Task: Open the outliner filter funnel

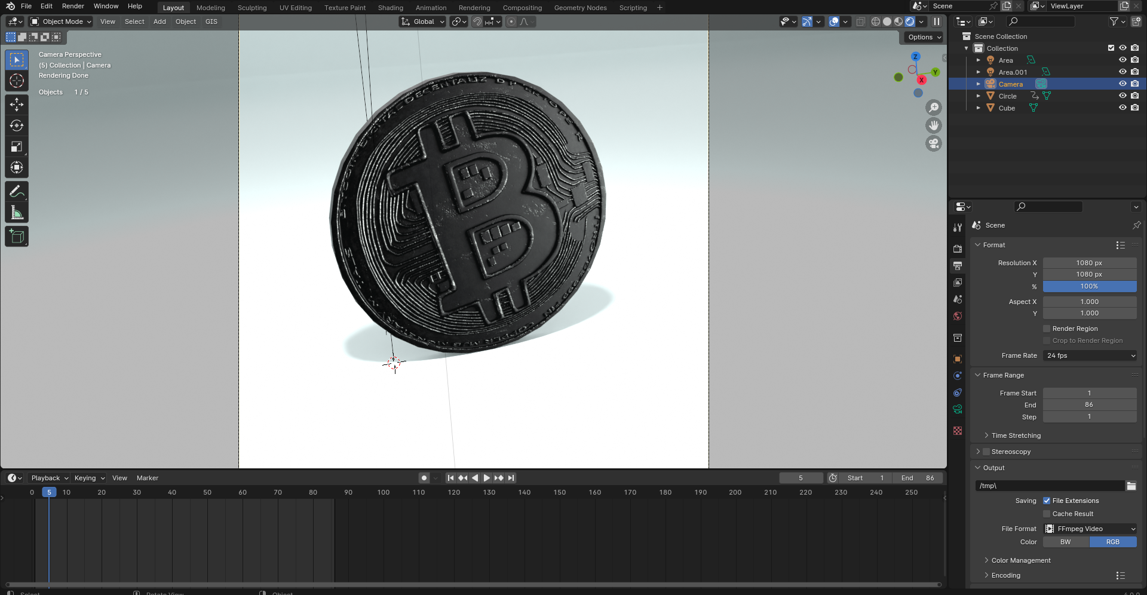Action: point(1114,22)
